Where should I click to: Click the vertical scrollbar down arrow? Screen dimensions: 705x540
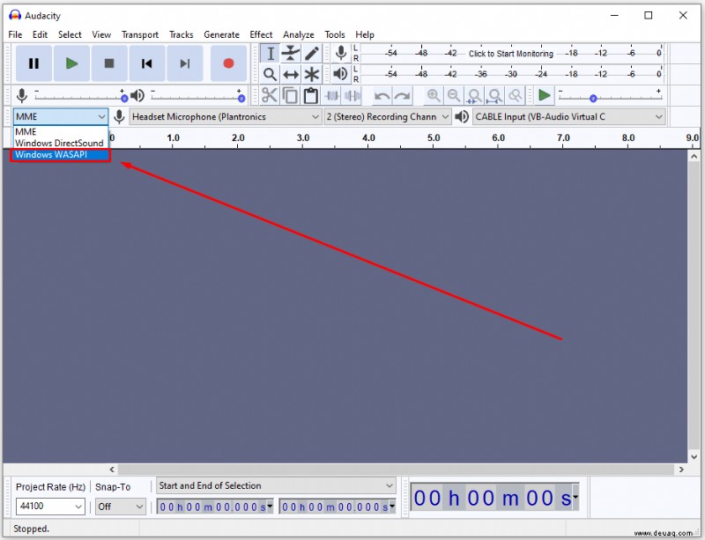pos(694,457)
